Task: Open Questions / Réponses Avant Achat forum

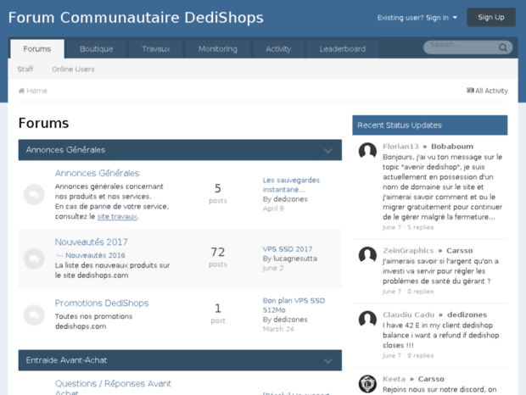Action: (113, 388)
